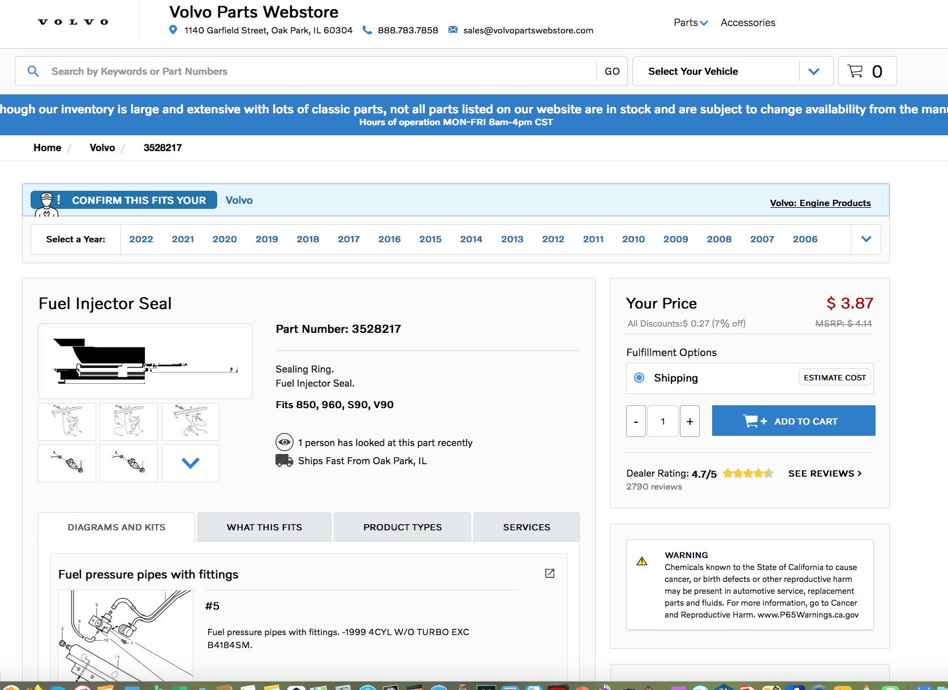Click the phone icon beside 888.783.7858
The image size is (948, 690).
367,30
